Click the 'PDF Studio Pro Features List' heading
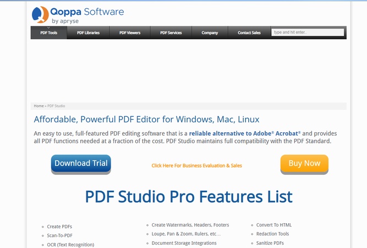 coord(189,196)
